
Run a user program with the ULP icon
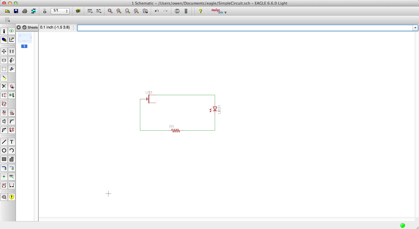99,11
